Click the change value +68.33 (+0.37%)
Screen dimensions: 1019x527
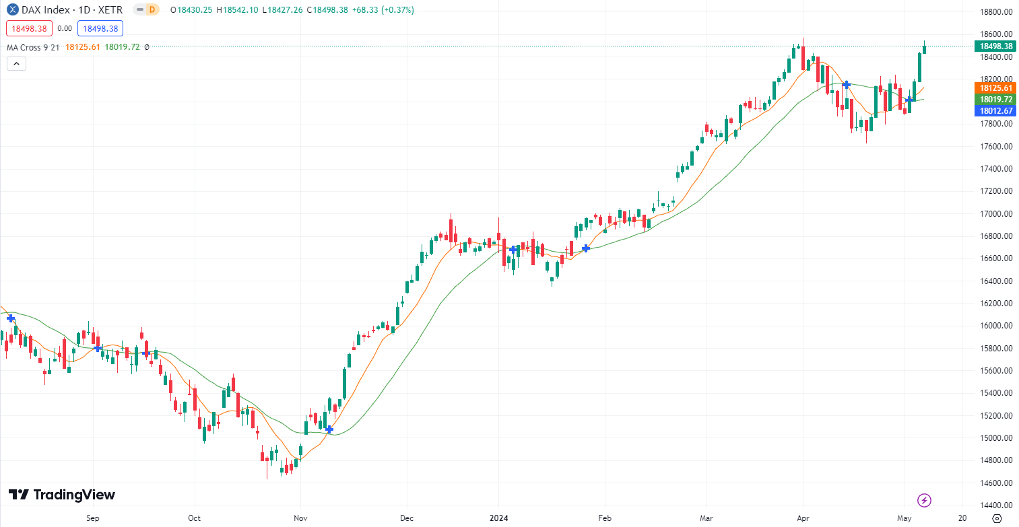[x=383, y=9]
